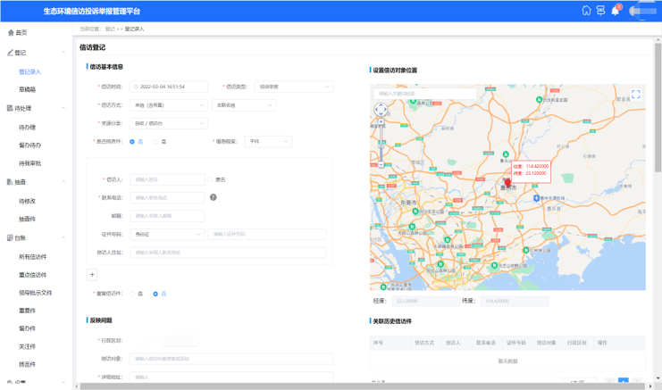Toggle fullscreen on the map
Screen dimensions: 662x390
coord(635,94)
